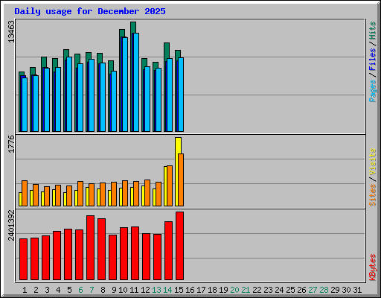Click day label 5 on the x-axis

[x=69, y=290]
